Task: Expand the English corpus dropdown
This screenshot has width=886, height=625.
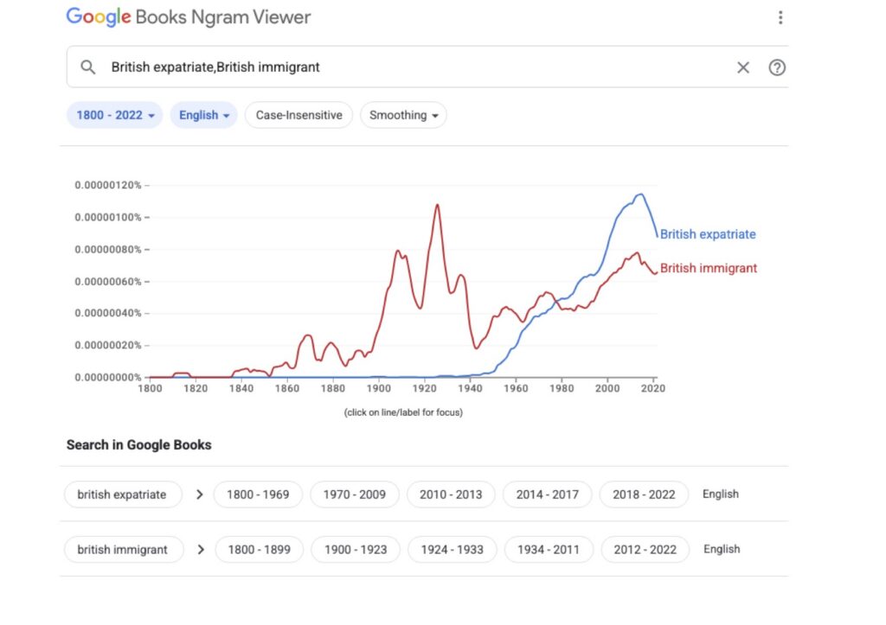Action: pyautogui.click(x=203, y=115)
